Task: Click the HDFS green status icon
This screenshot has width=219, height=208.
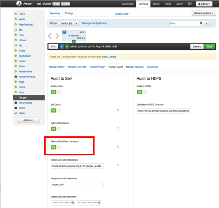Action: pos(16,14)
